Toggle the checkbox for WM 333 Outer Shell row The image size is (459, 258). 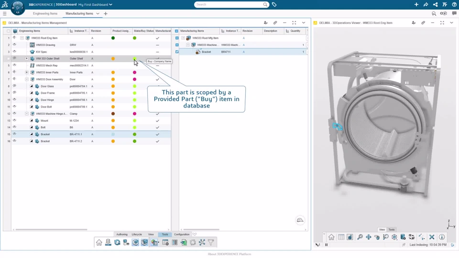[8, 58]
